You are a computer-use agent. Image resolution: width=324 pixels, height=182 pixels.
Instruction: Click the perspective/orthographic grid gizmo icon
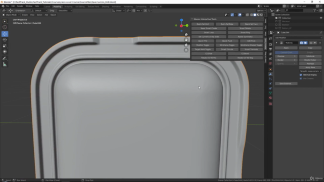tap(186, 50)
